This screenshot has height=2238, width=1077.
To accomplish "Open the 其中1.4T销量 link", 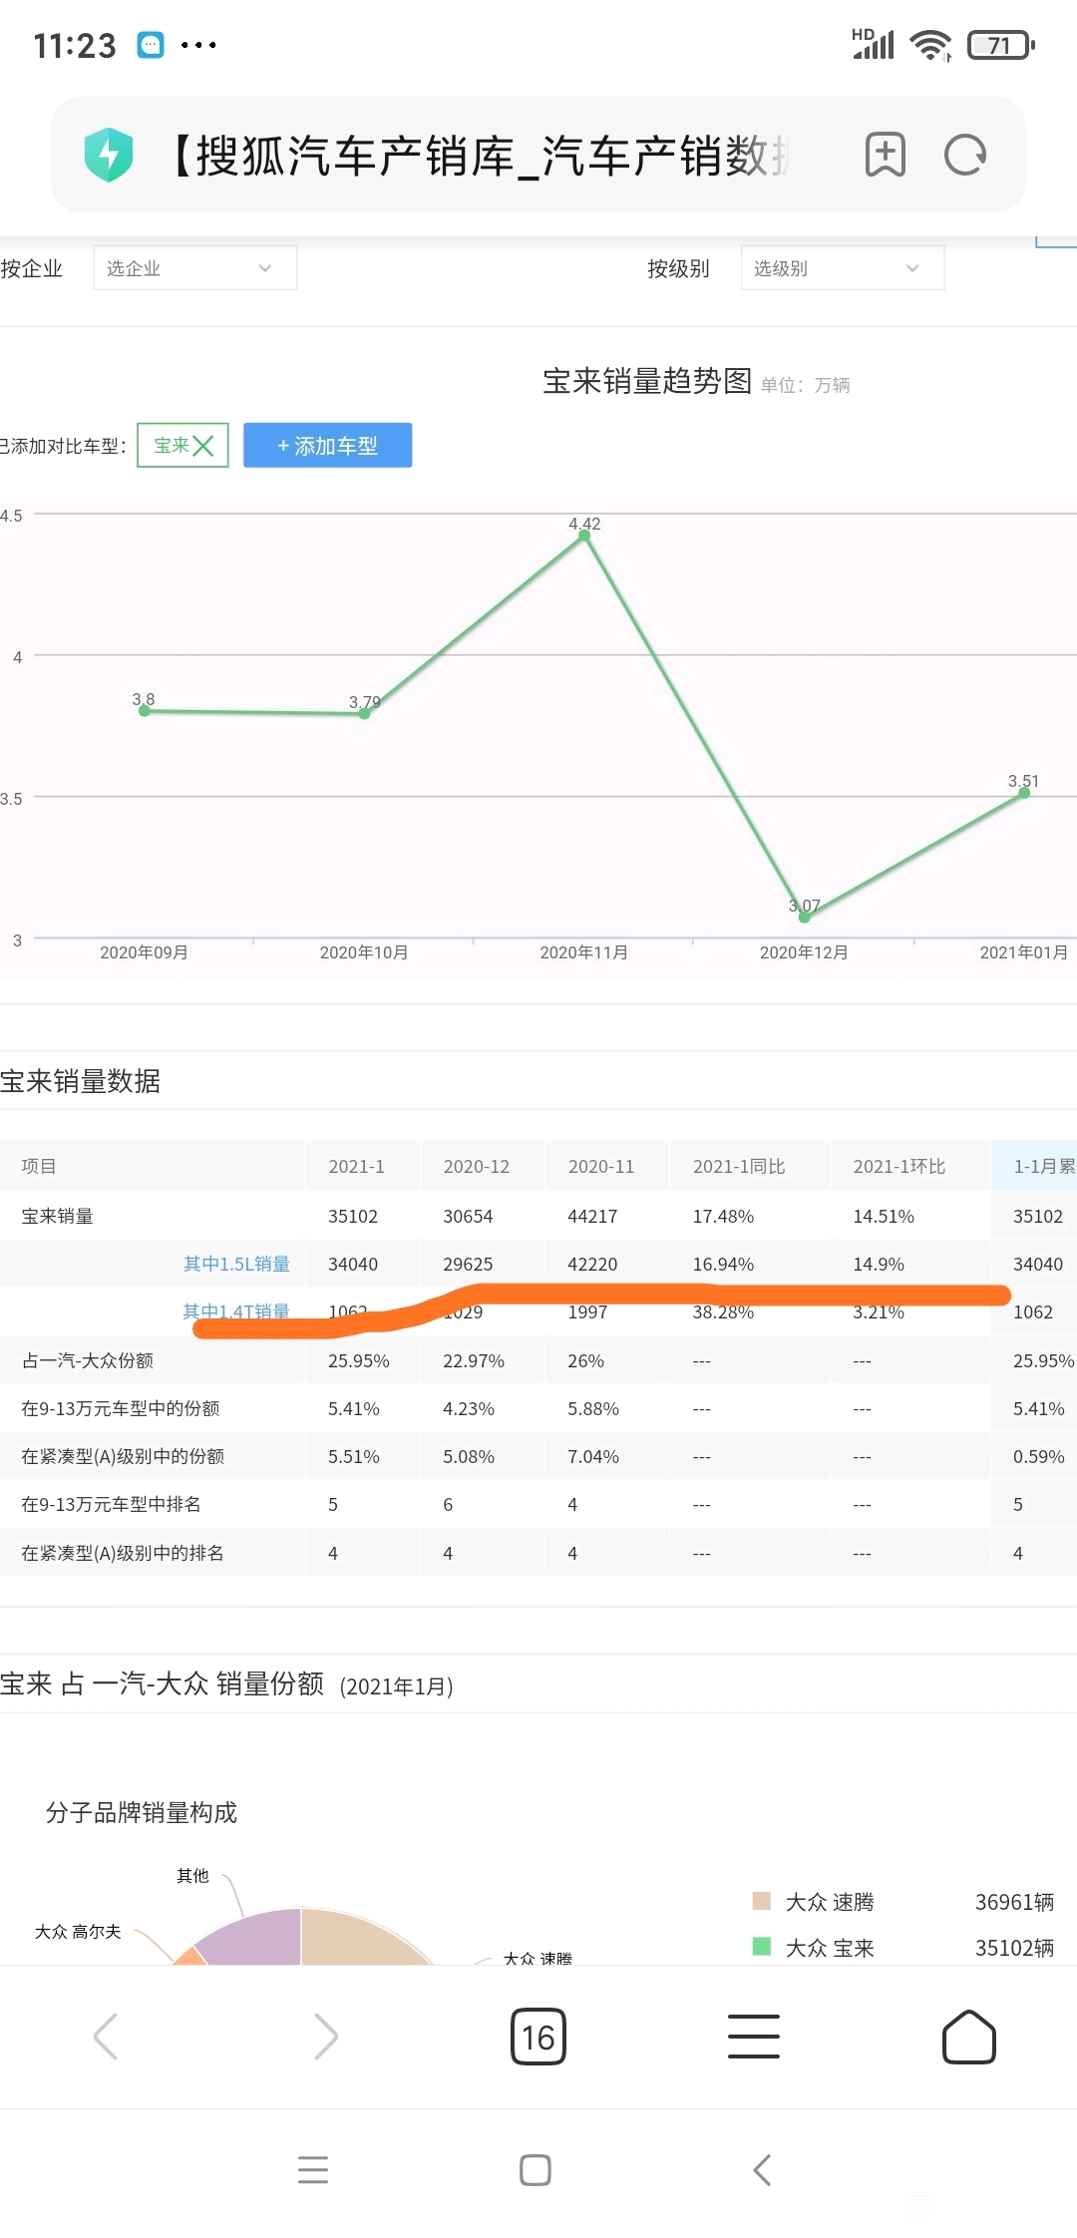I will (x=236, y=1311).
